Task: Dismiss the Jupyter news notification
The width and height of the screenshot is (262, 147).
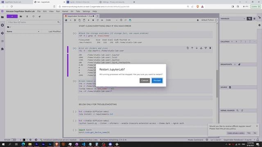Action: 257,126
